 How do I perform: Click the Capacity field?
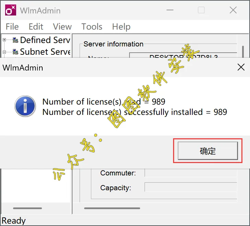coord(191,187)
